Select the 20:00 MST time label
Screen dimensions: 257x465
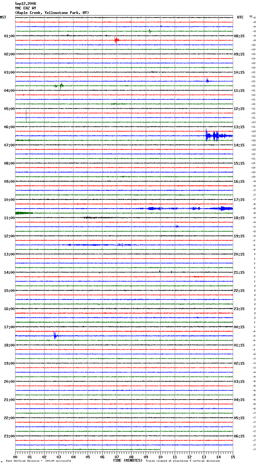[9, 382]
